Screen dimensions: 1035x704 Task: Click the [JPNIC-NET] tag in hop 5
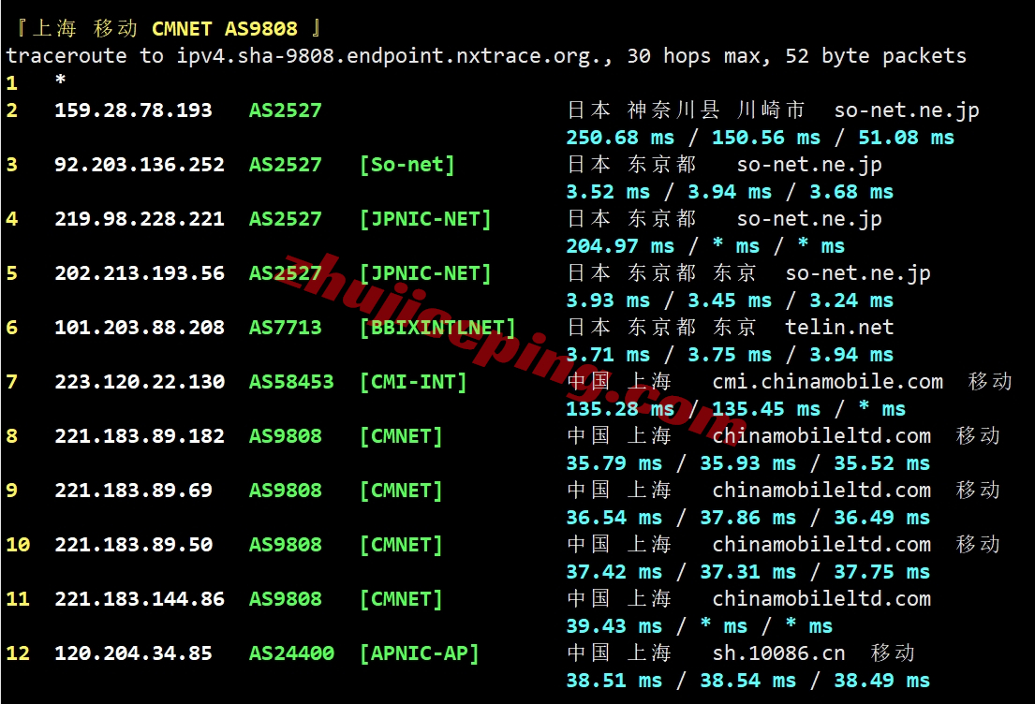(425, 273)
